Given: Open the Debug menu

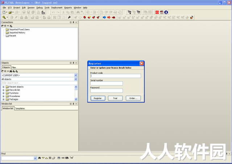Looking at the screenshot, I should click(40, 8).
